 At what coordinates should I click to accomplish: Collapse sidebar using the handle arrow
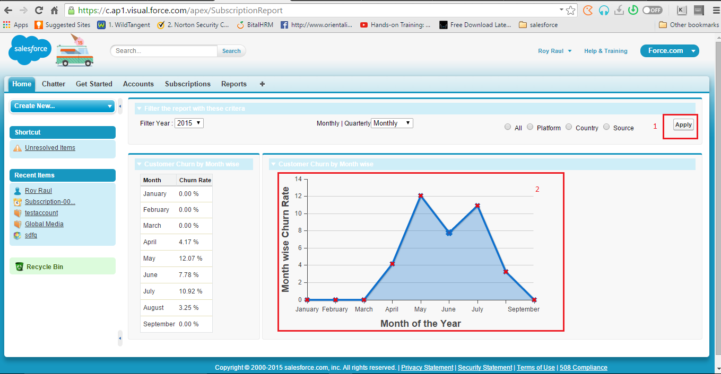tap(120, 106)
